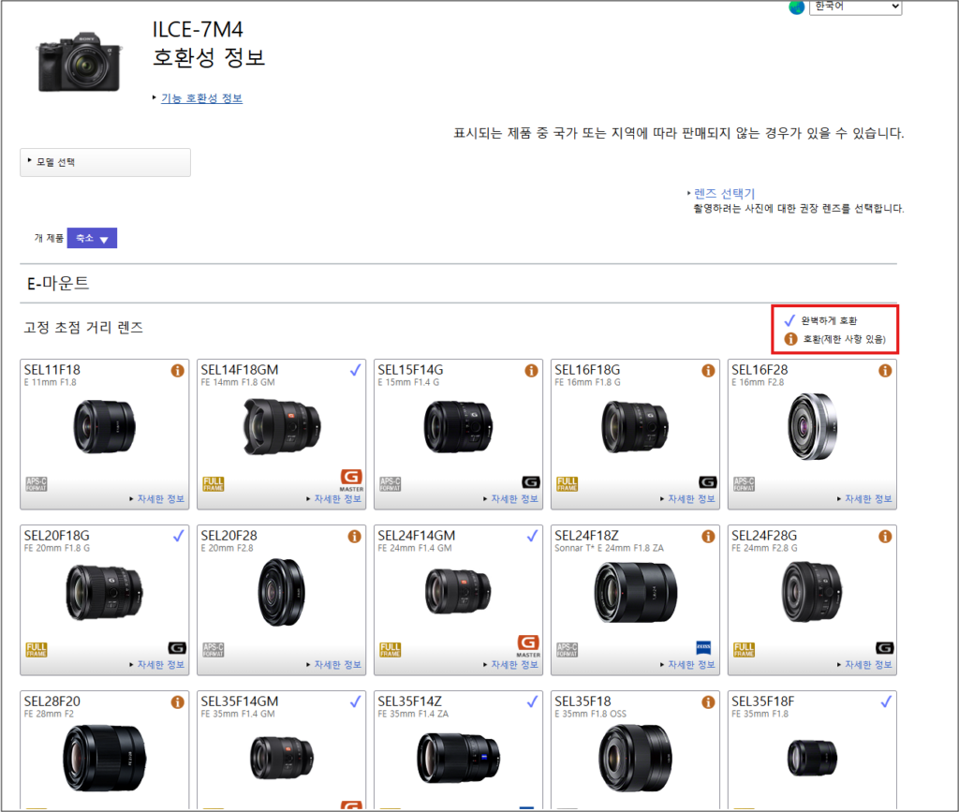Click the '호환(제한 사항 있음)' legend text
Image resolution: width=959 pixels, height=812 pixels.
(844, 339)
